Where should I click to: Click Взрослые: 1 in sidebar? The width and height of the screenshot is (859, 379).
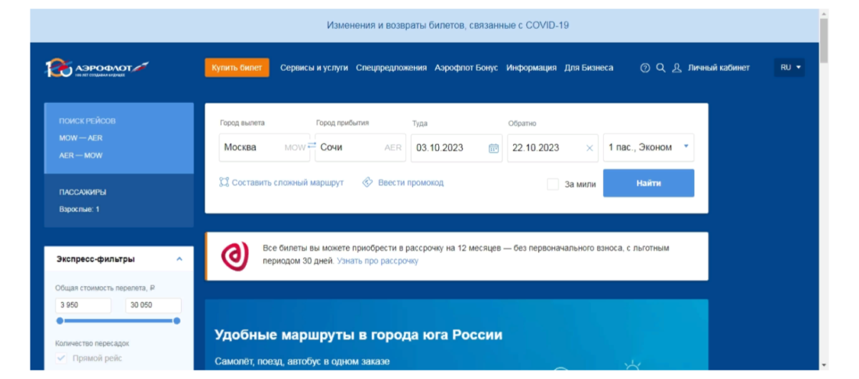pos(80,210)
